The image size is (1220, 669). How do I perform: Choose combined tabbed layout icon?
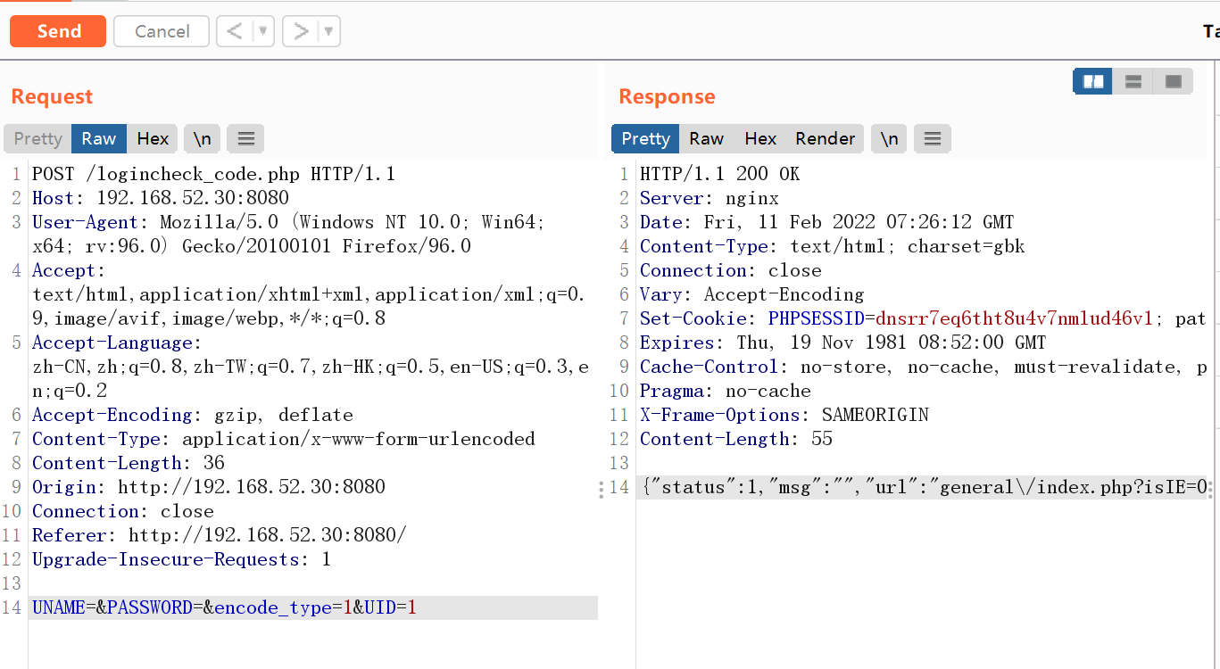(1174, 82)
